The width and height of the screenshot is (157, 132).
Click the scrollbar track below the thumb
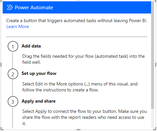(x=152, y=118)
